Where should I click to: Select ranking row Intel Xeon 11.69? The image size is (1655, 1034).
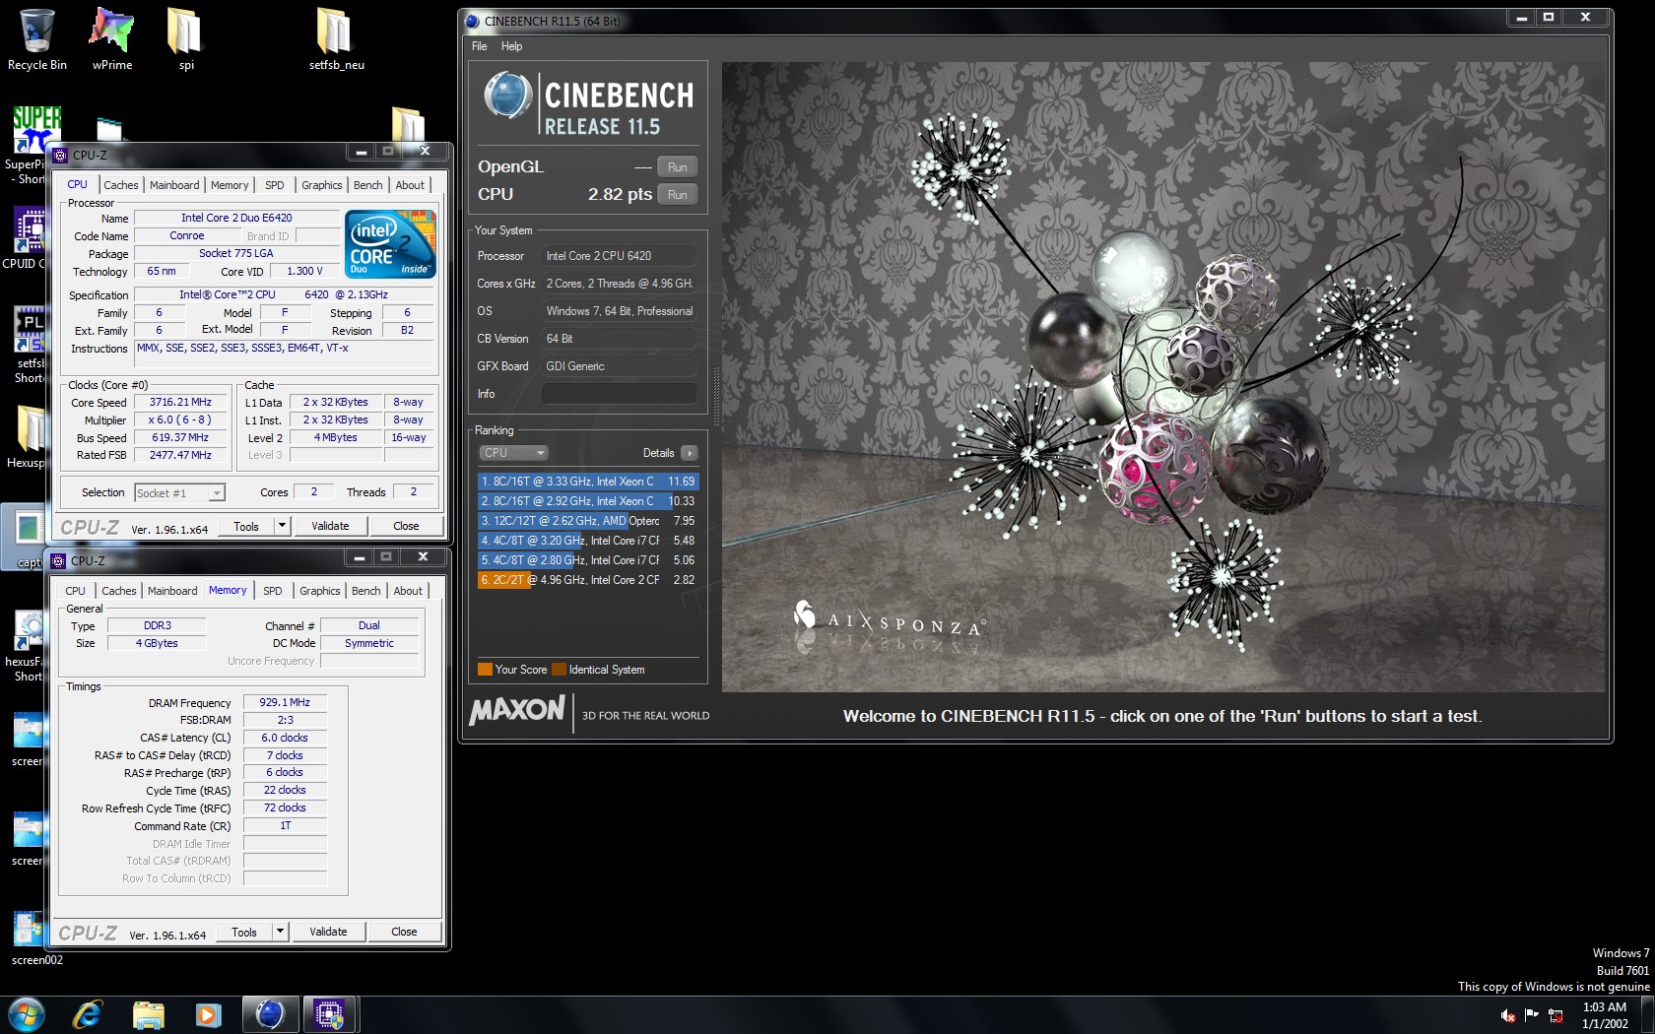(587, 482)
